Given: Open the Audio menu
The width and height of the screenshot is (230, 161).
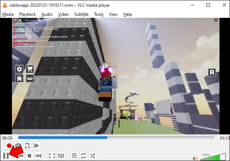Looking at the screenshot, I should (x=47, y=14).
